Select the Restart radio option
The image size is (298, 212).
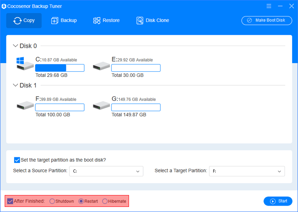pyautogui.click(x=81, y=201)
